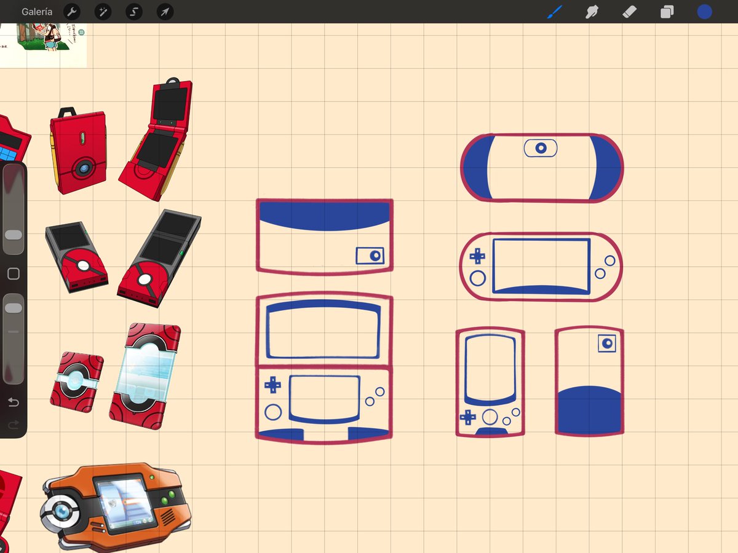Tap the clamshell bottom half with D-pad
738x553 pixels.
pyautogui.click(x=324, y=404)
